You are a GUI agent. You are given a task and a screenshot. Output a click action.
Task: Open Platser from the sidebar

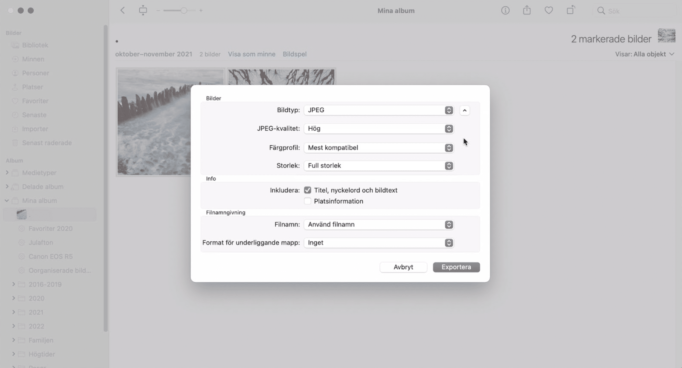coord(32,87)
